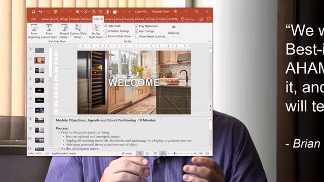Click English (United States) language indicator

[64, 154]
